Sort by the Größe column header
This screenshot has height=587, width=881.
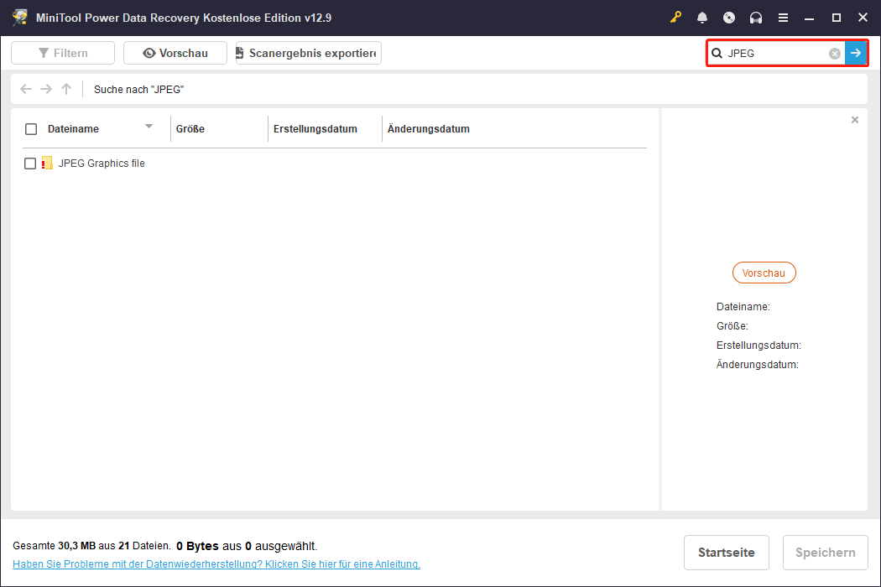pyautogui.click(x=190, y=128)
